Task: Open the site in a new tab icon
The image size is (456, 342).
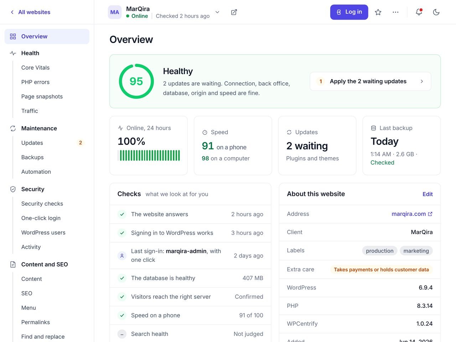Action: (234, 12)
